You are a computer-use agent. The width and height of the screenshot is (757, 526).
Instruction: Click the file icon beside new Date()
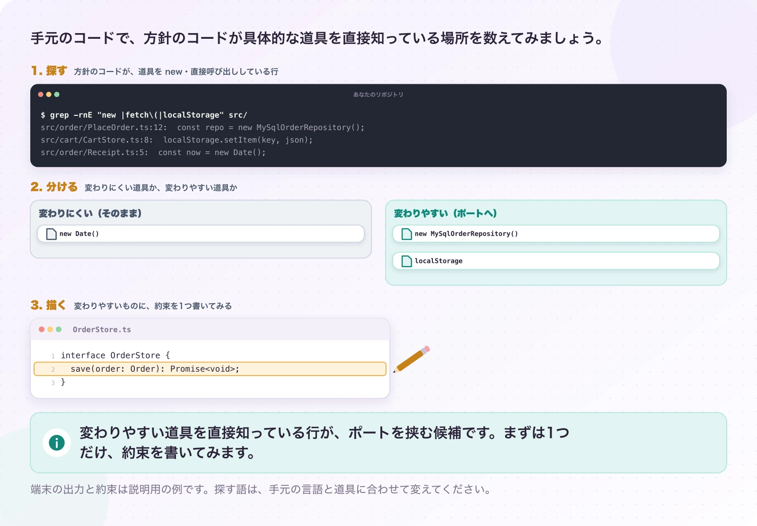pos(52,234)
